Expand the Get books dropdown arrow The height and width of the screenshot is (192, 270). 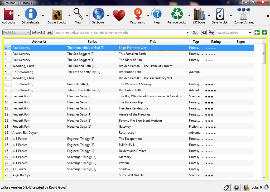pyautogui.click(x=108, y=16)
